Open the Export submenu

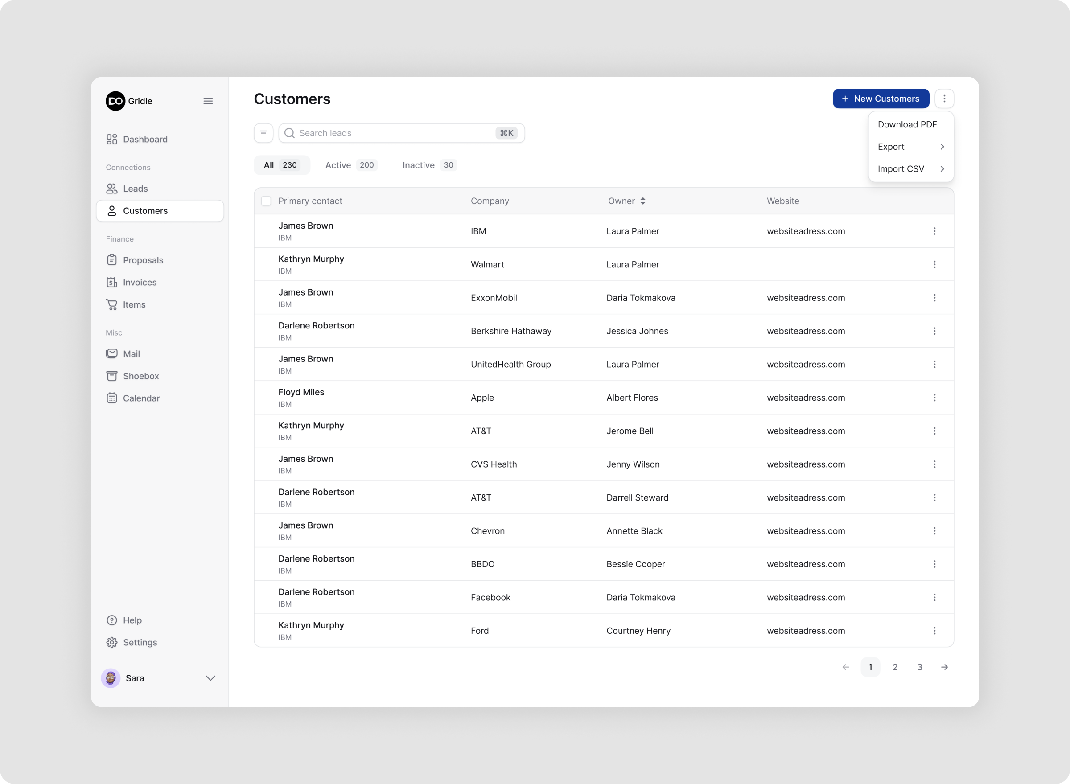[910, 147]
